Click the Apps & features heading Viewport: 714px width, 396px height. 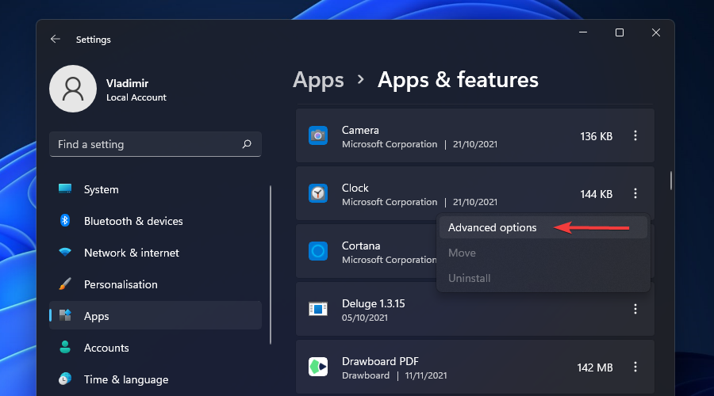coord(458,80)
